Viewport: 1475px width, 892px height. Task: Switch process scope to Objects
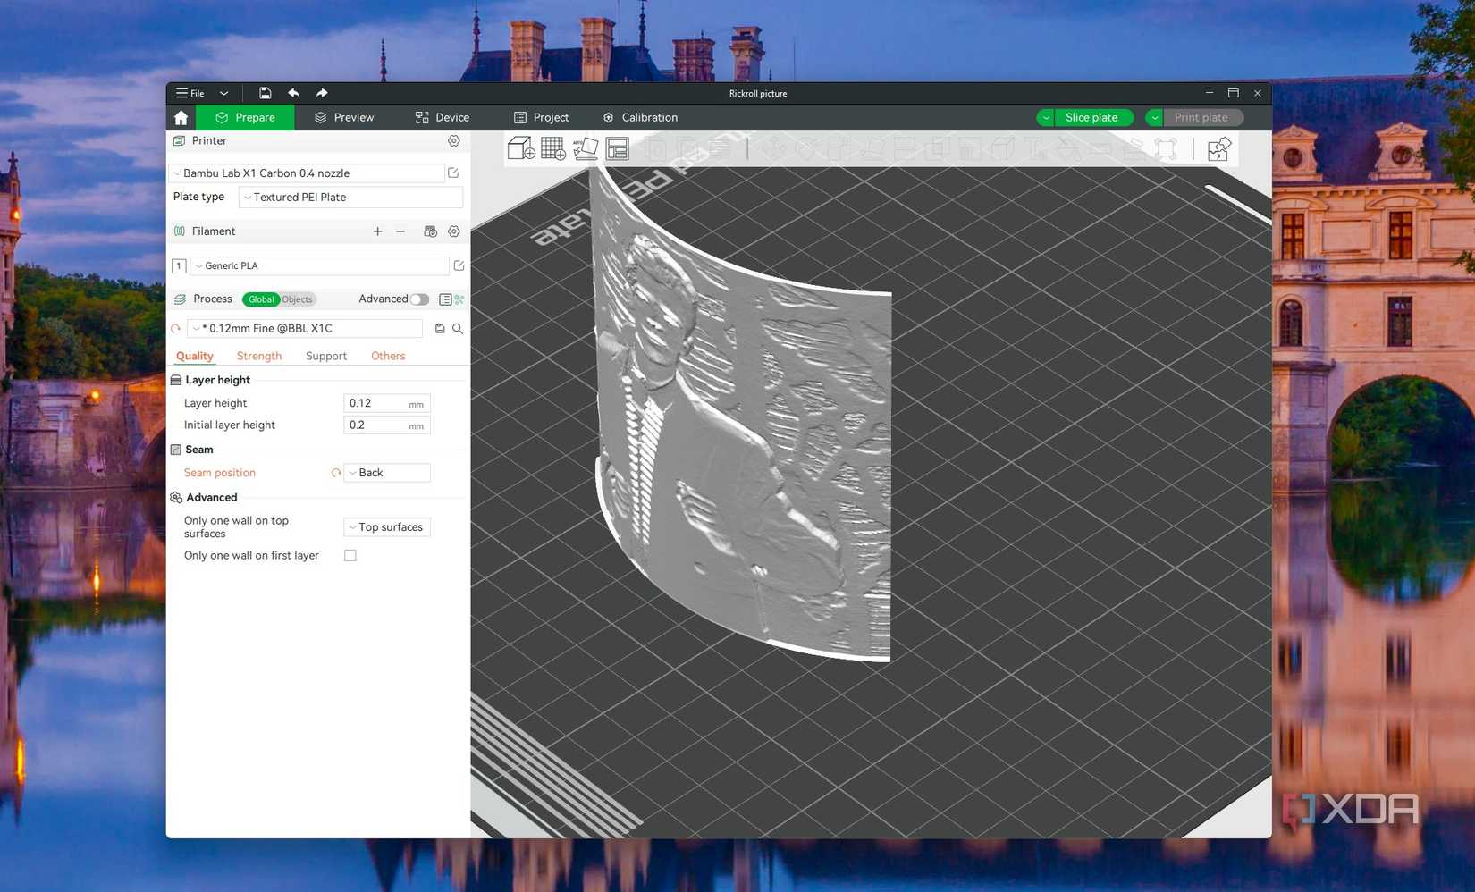297,299
